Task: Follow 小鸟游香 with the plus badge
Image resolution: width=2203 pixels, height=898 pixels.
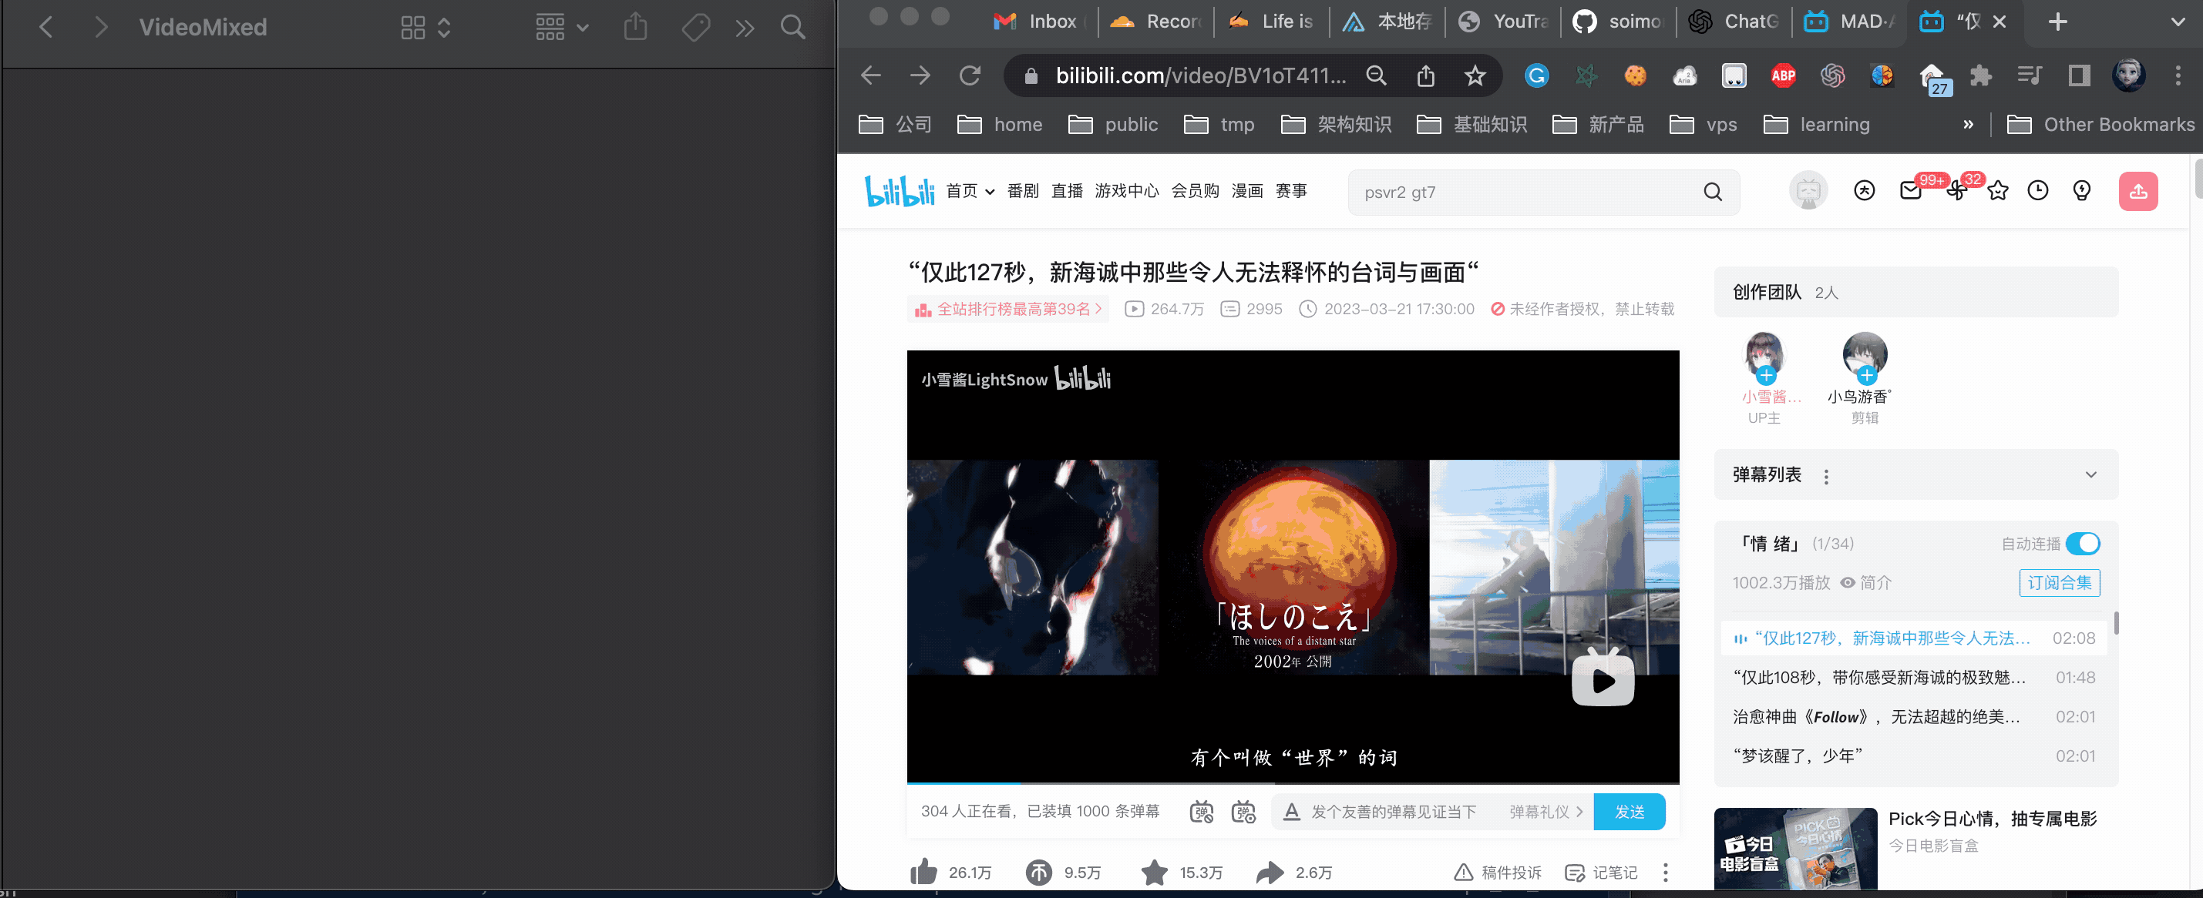Action: tap(1866, 376)
